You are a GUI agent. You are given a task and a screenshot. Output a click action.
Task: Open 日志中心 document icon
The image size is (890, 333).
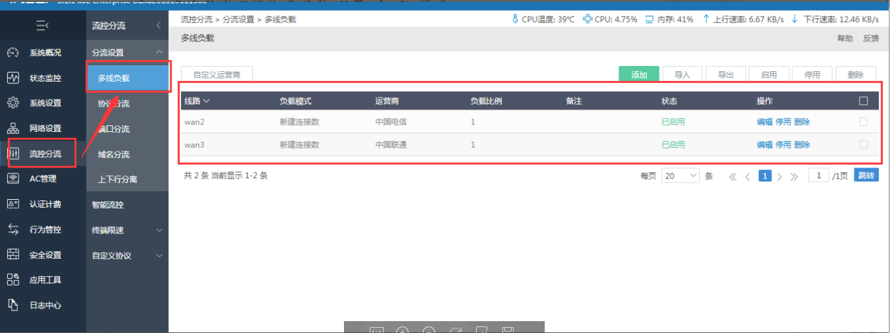[13, 305]
